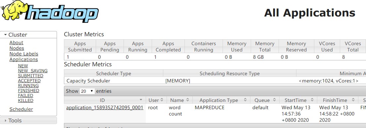Sort applications by FinishTime column
366x128 pixels.
click(x=337, y=100)
